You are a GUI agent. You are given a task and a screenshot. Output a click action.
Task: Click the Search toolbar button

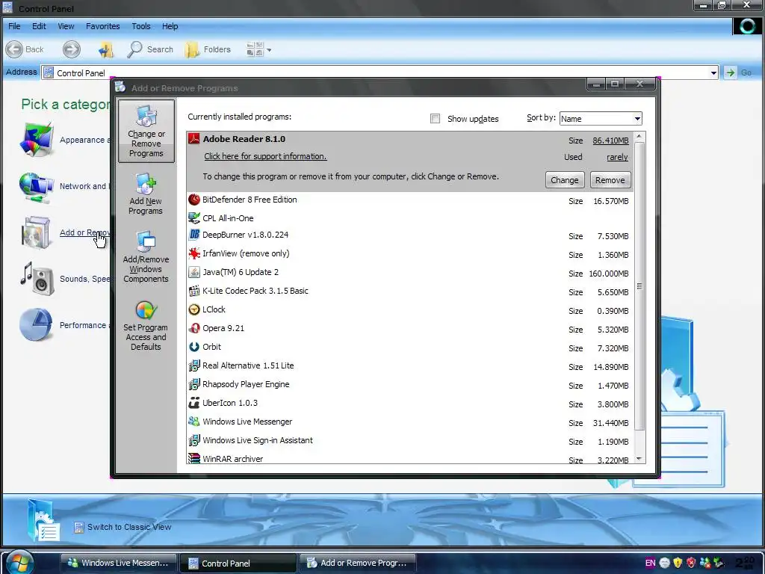tap(150, 49)
